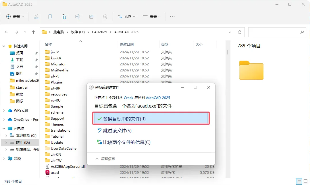
Task: Open the 新建 (New) dropdown
Action: (15, 17)
